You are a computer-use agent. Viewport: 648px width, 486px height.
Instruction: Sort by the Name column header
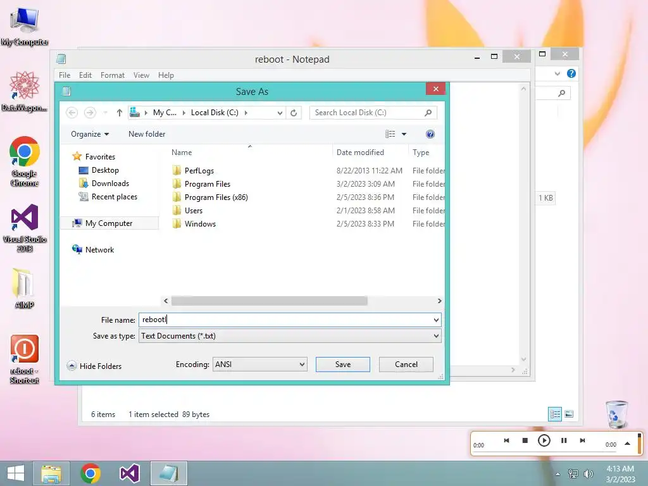tap(182, 152)
